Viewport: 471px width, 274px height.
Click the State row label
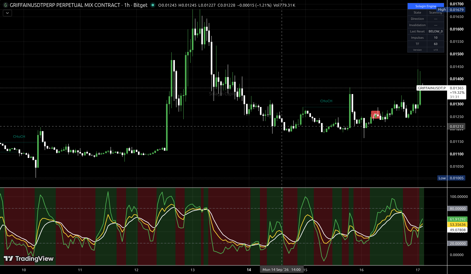[x=417, y=13]
